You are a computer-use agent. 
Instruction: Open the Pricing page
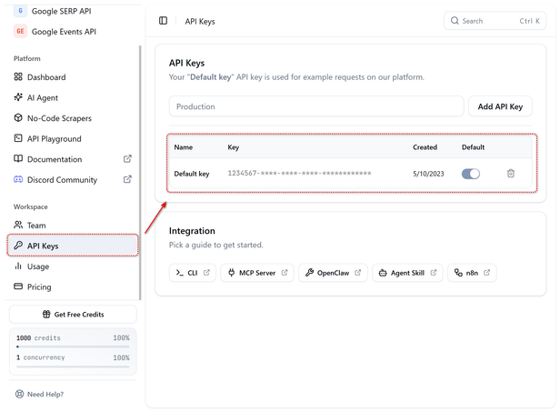(39, 286)
